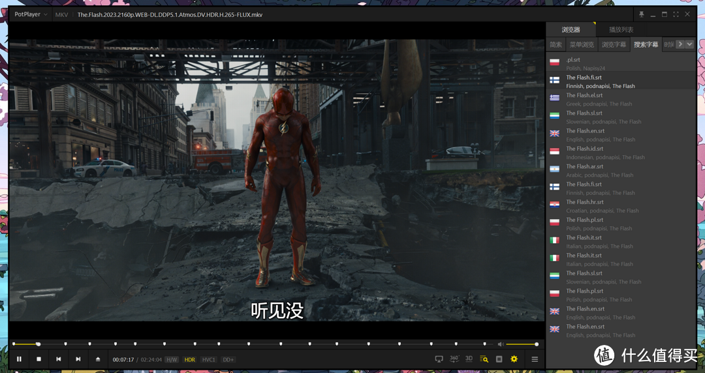Screen dimensions: 705x373
Task: Open a file using the eject icon
Action: [98, 359]
